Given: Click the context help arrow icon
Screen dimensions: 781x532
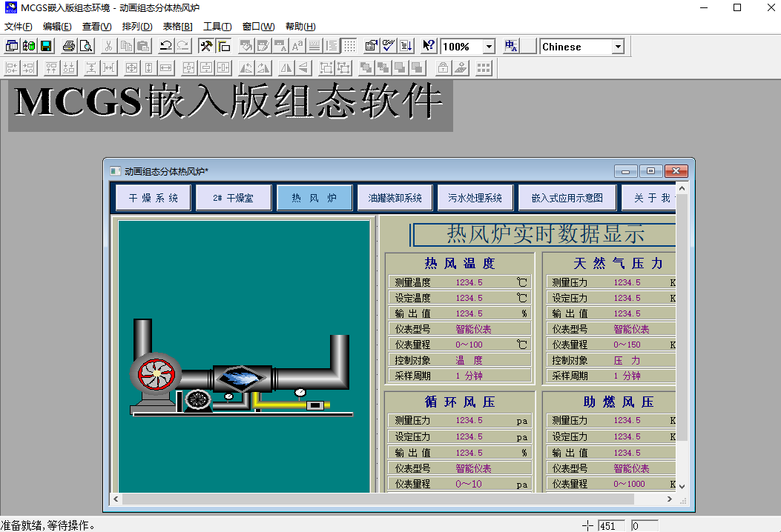Looking at the screenshot, I should pos(429,46).
